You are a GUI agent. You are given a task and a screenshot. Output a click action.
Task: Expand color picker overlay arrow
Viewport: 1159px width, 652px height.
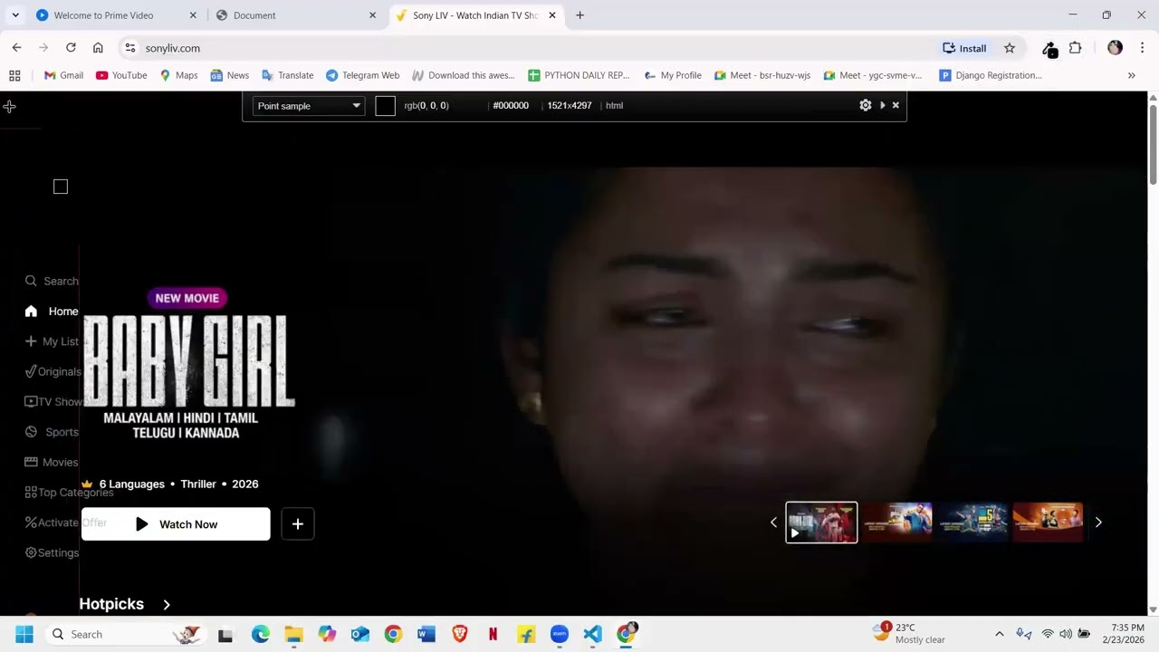[x=882, y=105]
